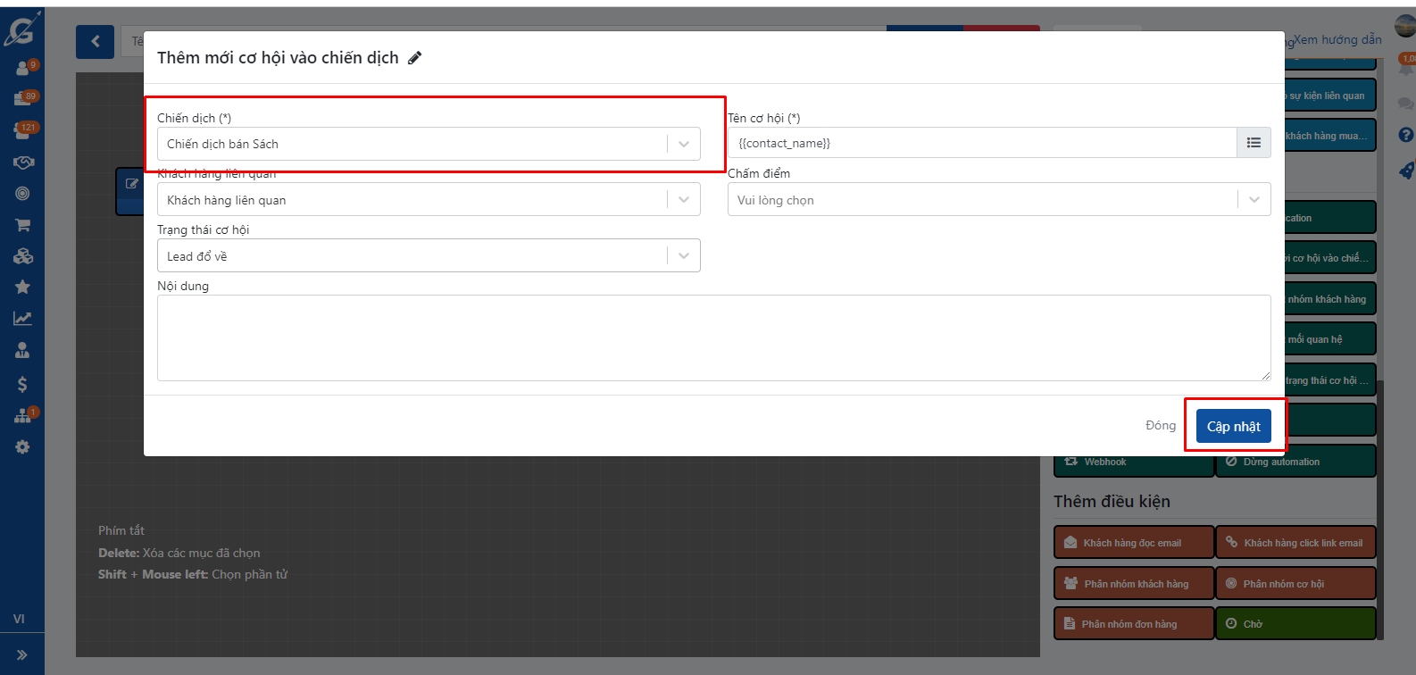Screen dimensions: 1416x675
Task: Click the handshake icon in left sidebar
Action: click(x=22, y=162)
